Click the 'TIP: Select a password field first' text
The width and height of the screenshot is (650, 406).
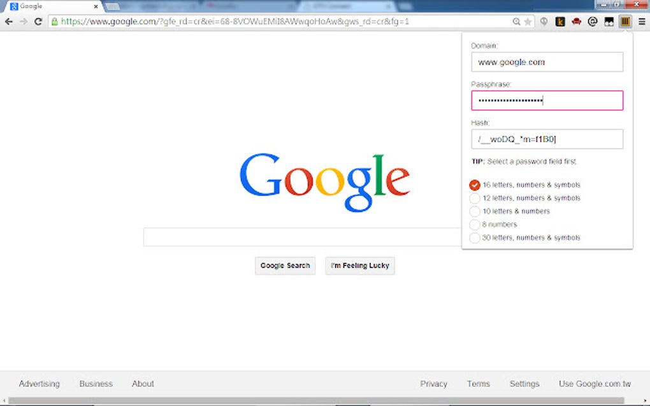[524, 162]
